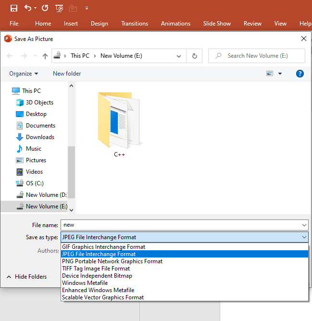The image size is (312, 321).
Task: Choose Device Independent Bitmap
Action: tap(185, 276)
